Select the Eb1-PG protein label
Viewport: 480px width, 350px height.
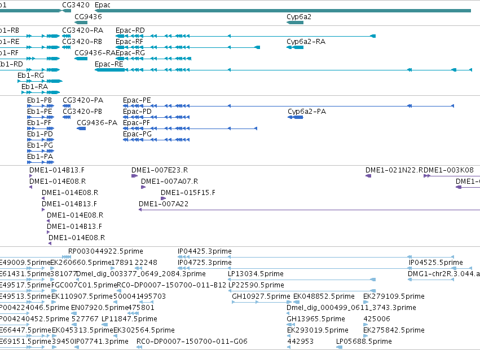(40, 145)
